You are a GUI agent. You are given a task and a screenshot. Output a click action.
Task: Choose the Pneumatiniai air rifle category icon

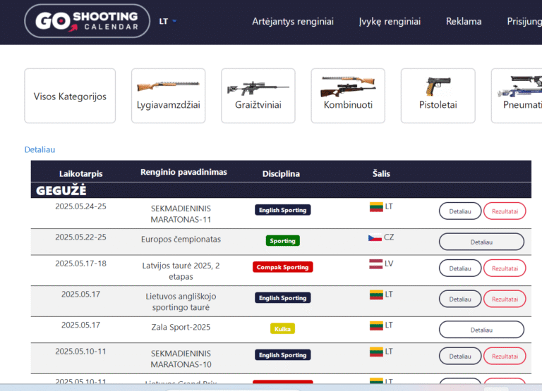click(x=519, y=88)
